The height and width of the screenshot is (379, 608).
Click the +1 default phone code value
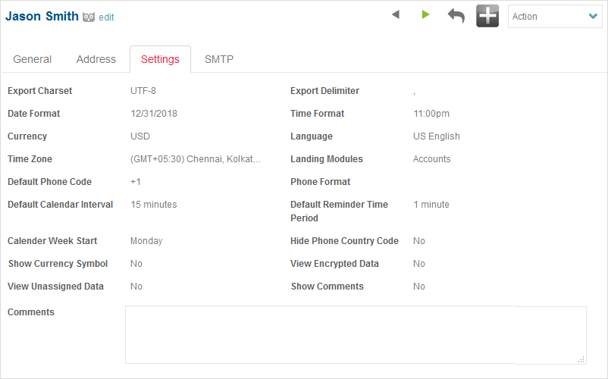click(136, 182)
